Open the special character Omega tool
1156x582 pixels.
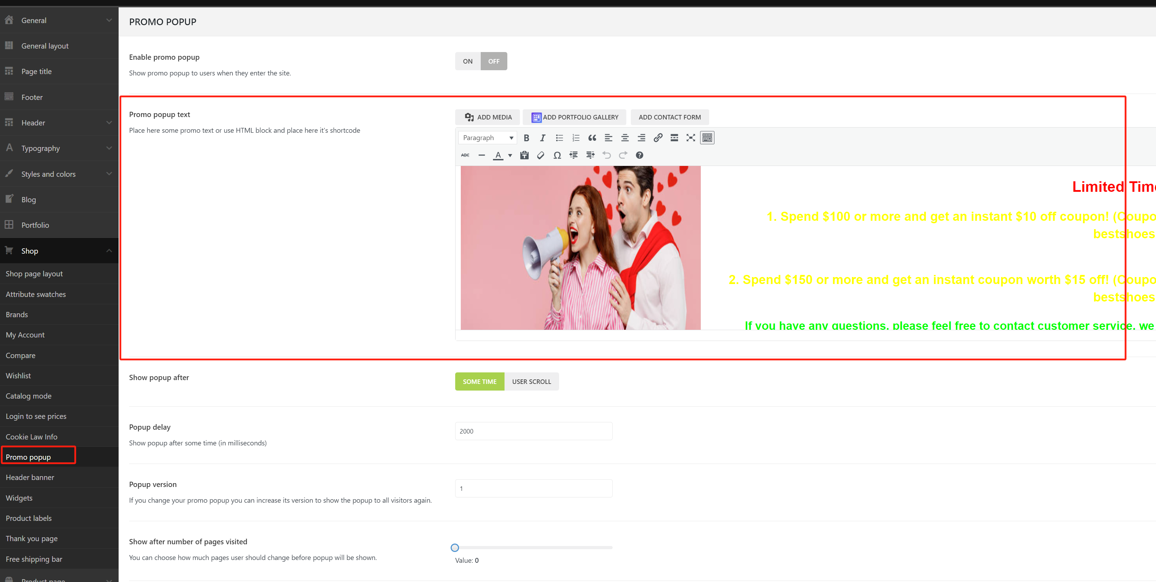(x=557, y=155)
